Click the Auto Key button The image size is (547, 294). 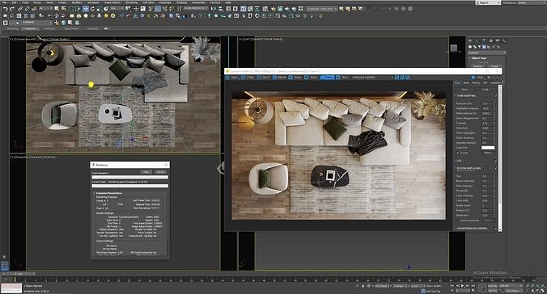pos(493,286)
